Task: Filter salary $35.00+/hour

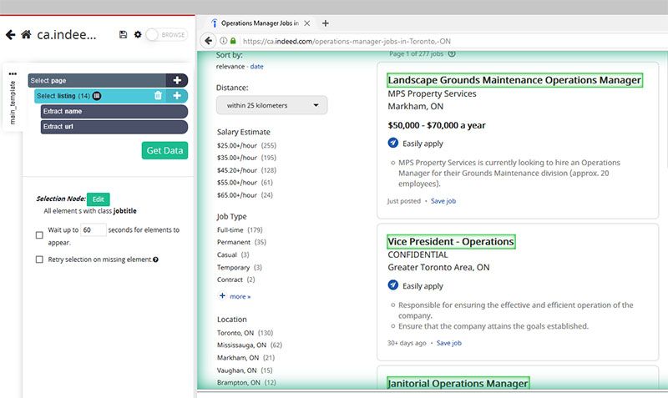Action: [237, 158]
